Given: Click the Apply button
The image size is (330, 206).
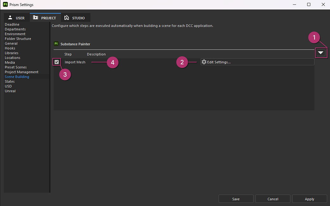Looking at the screenshot, I should tap(309, 199).
